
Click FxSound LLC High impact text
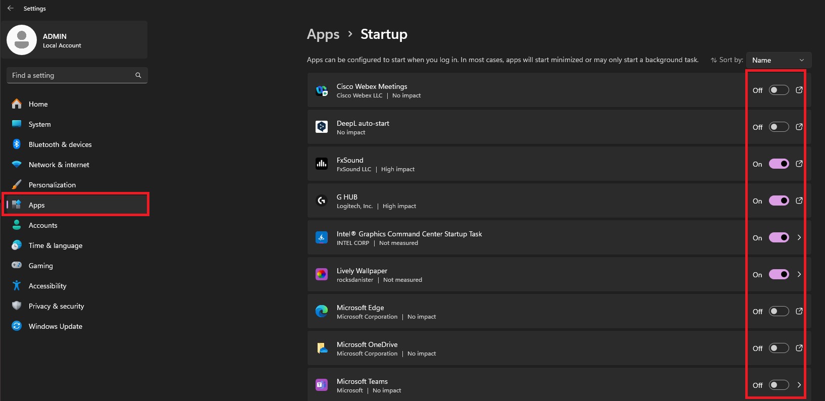(x=376, y=169)
